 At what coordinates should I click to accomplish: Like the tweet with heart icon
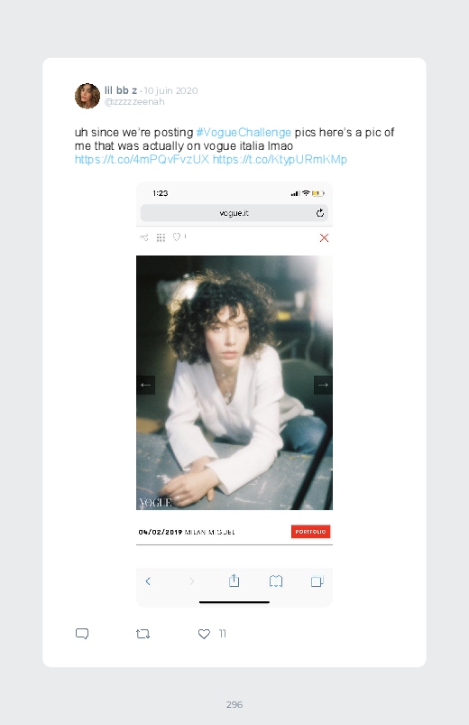pyautogui.click(x=204, y=634)
